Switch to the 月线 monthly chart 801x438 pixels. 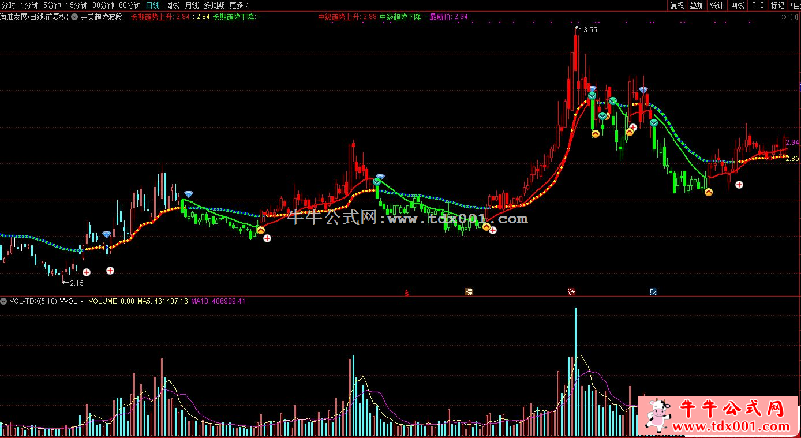pos(192,5)
